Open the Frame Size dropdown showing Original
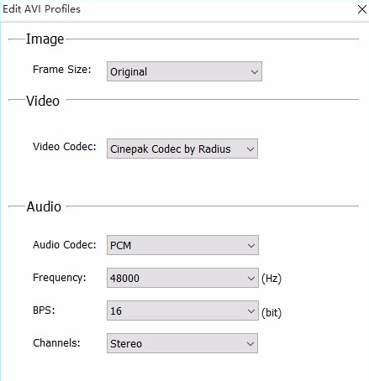 184,71
